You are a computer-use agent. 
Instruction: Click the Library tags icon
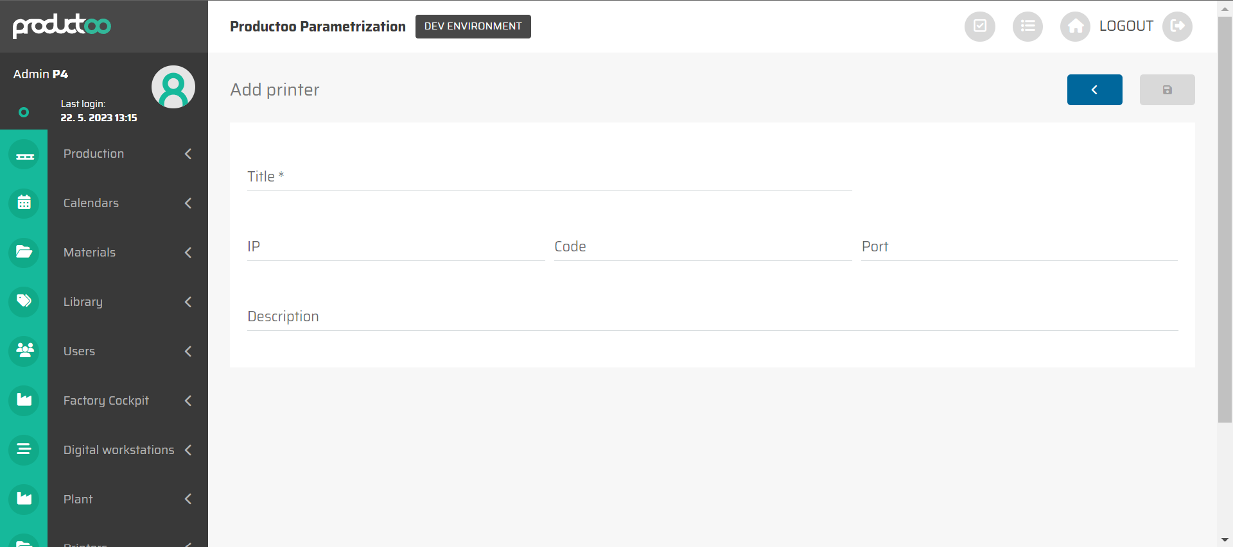point(24,301)
